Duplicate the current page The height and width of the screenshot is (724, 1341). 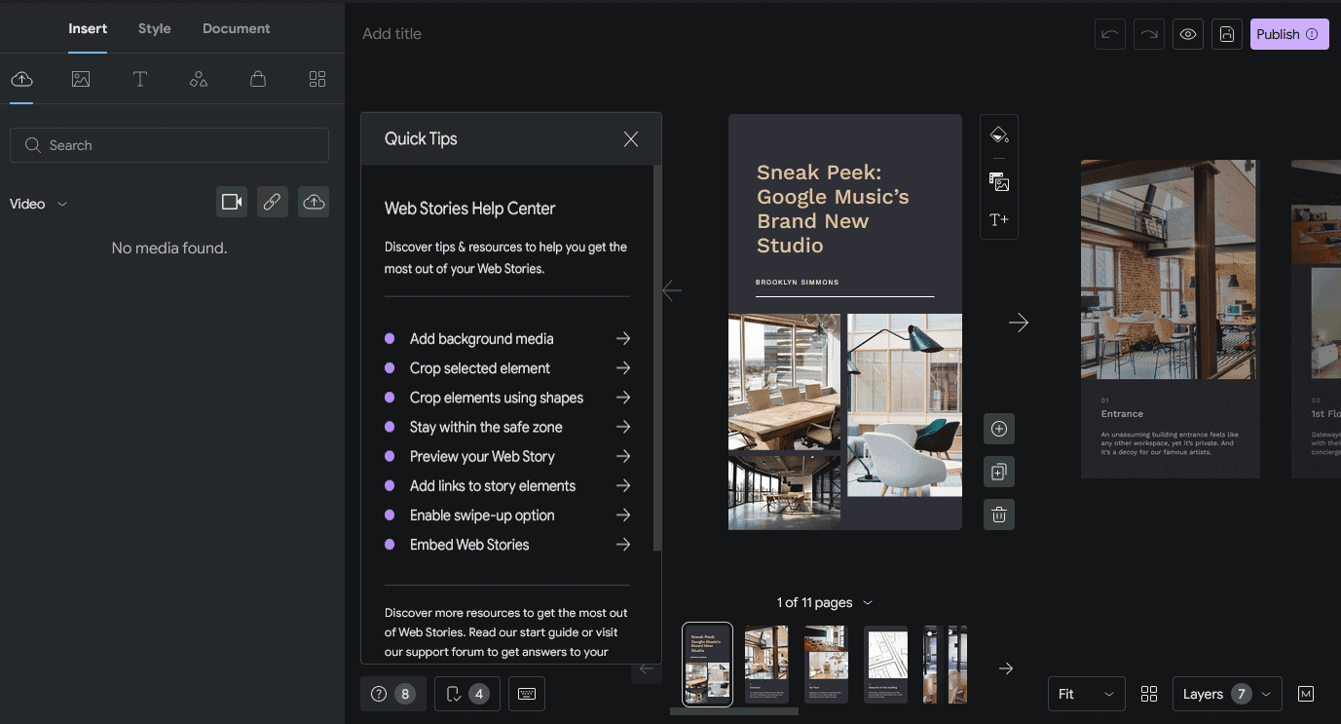(999, 472)
